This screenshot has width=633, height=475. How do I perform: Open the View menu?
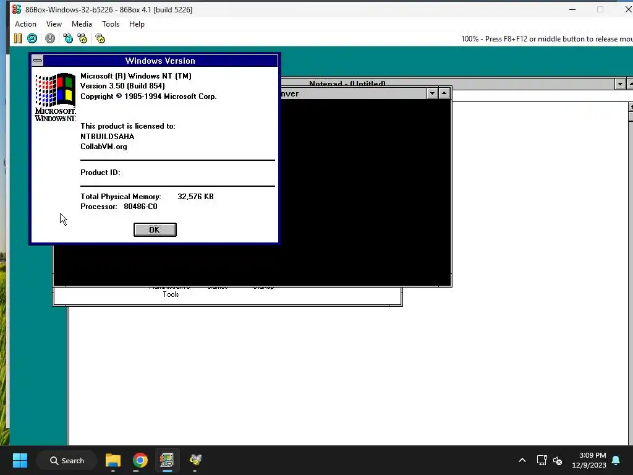tap(54, 24)
